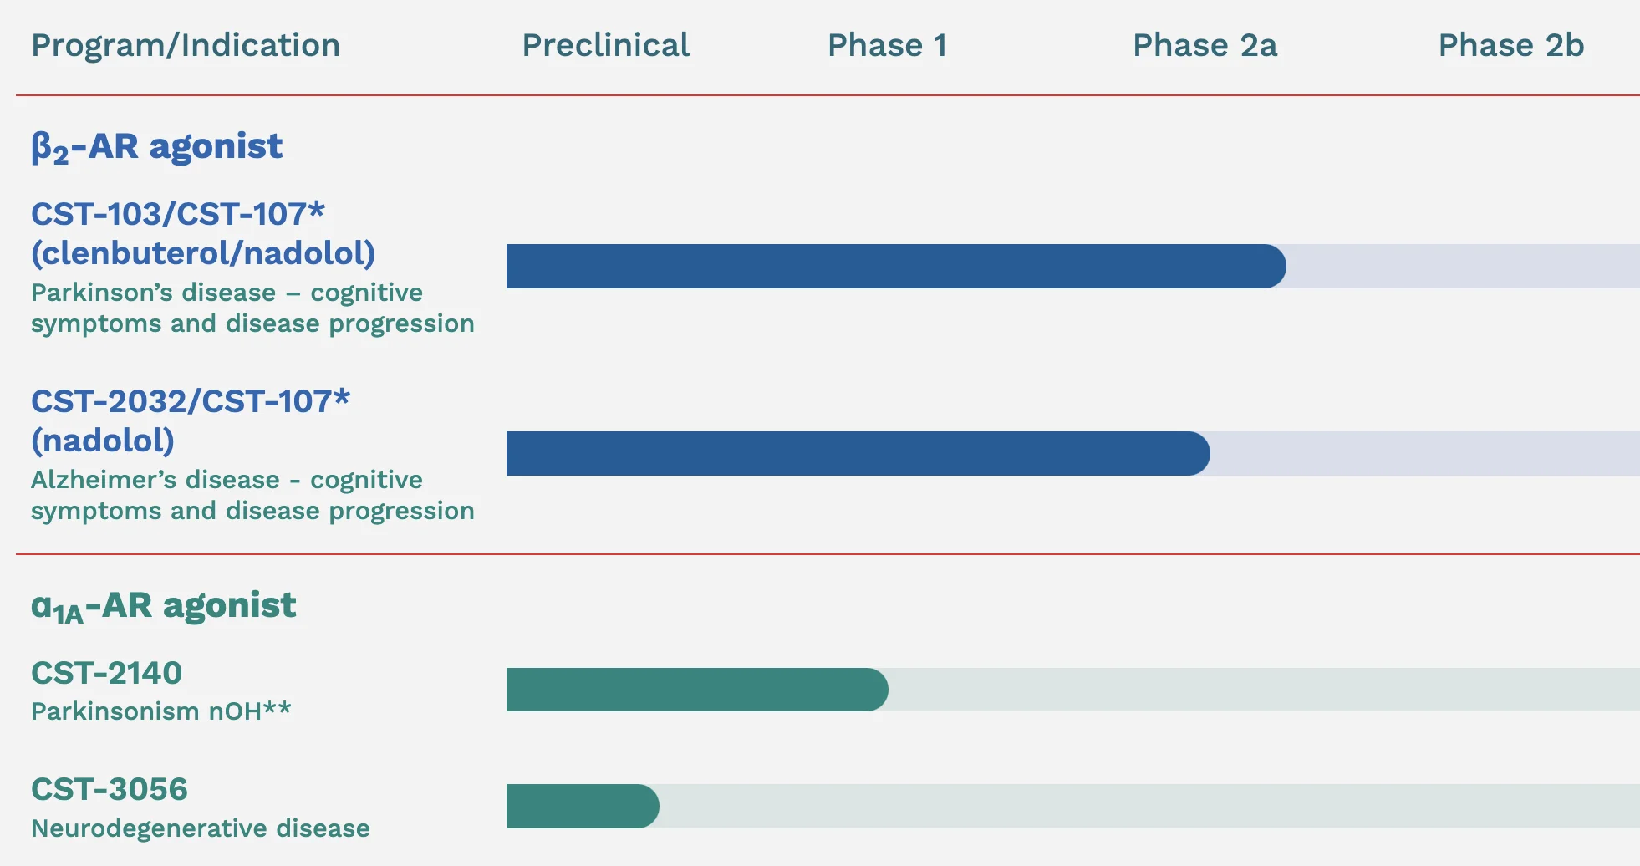Open the CST-103/CST-107 program title
The image size is (1640, 866).
point(178,214)
